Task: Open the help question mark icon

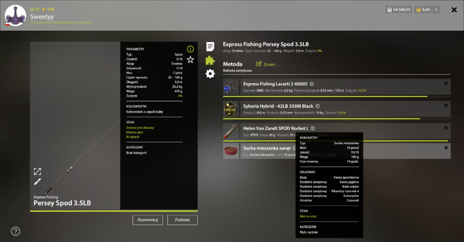Action: [16, 231]
